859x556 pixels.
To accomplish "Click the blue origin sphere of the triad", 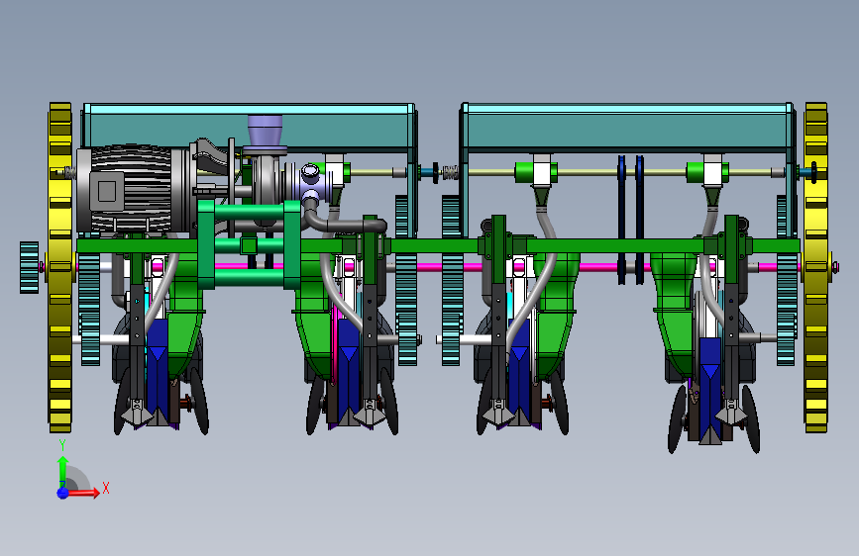I will tap(62, 493).
